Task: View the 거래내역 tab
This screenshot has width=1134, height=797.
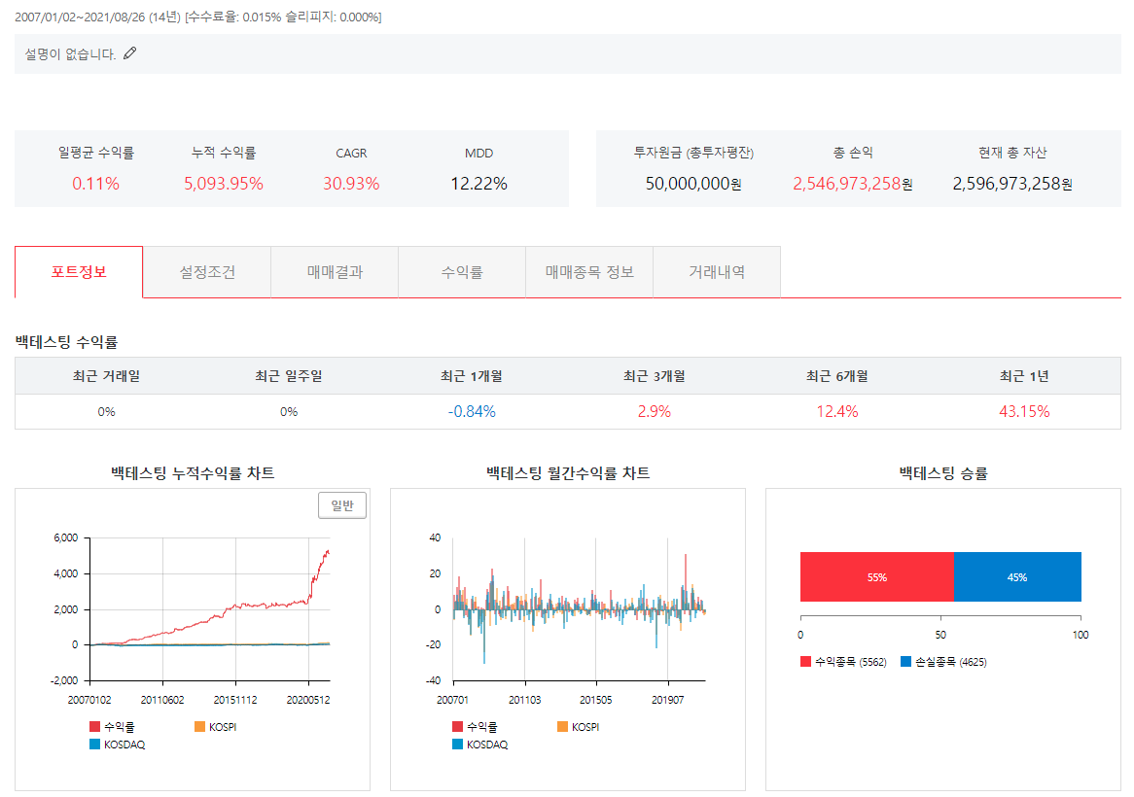Action: (x=717, y=272)
